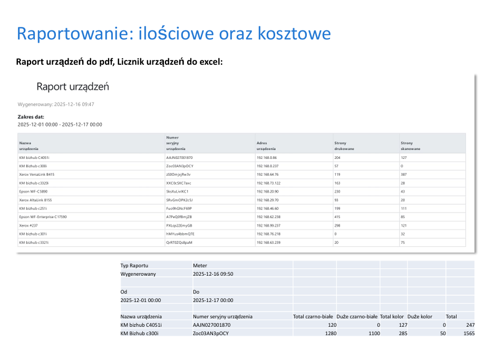Select serial number Fuo9hGNcF69P
The image size is (504, 342).
(179, 208)
